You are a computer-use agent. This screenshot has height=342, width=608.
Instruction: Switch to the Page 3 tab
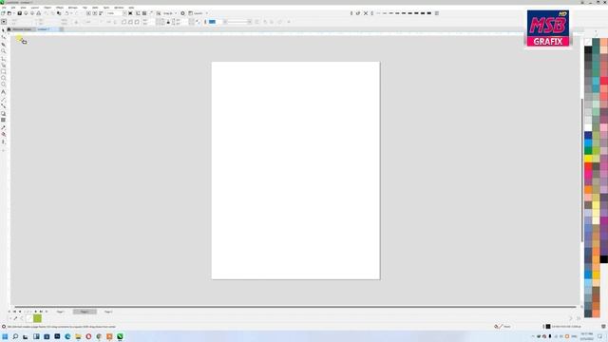point(108,312)
